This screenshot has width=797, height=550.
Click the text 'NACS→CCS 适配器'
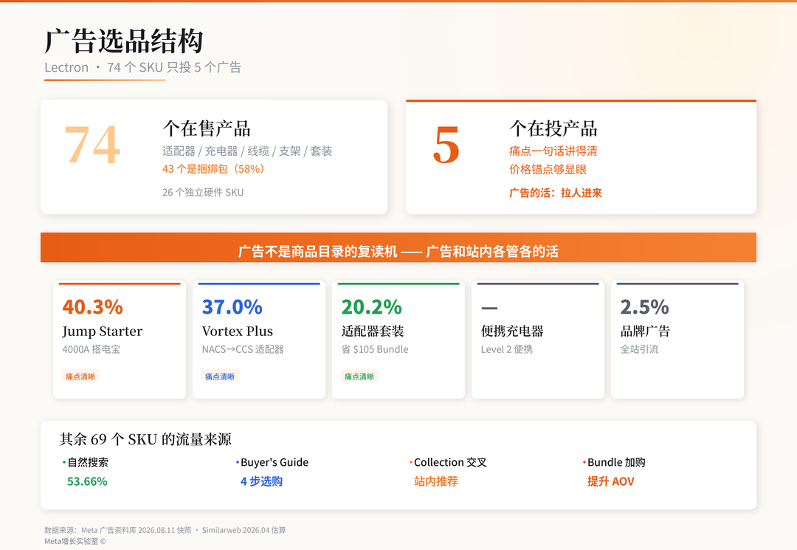243,349
